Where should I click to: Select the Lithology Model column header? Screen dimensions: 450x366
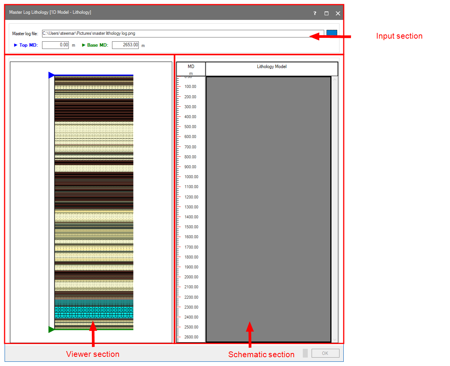(271, 69)
